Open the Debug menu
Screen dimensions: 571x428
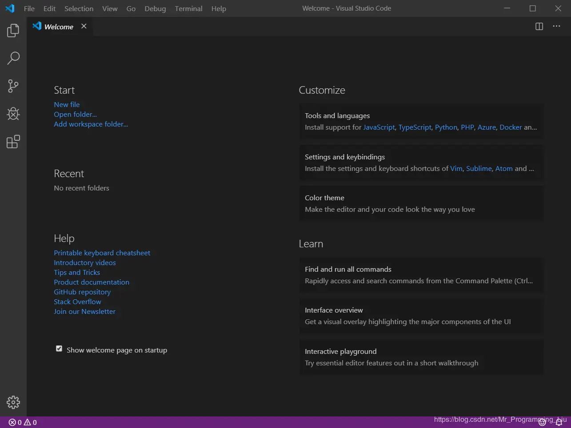pyautogui.click(x=155, y=8)
